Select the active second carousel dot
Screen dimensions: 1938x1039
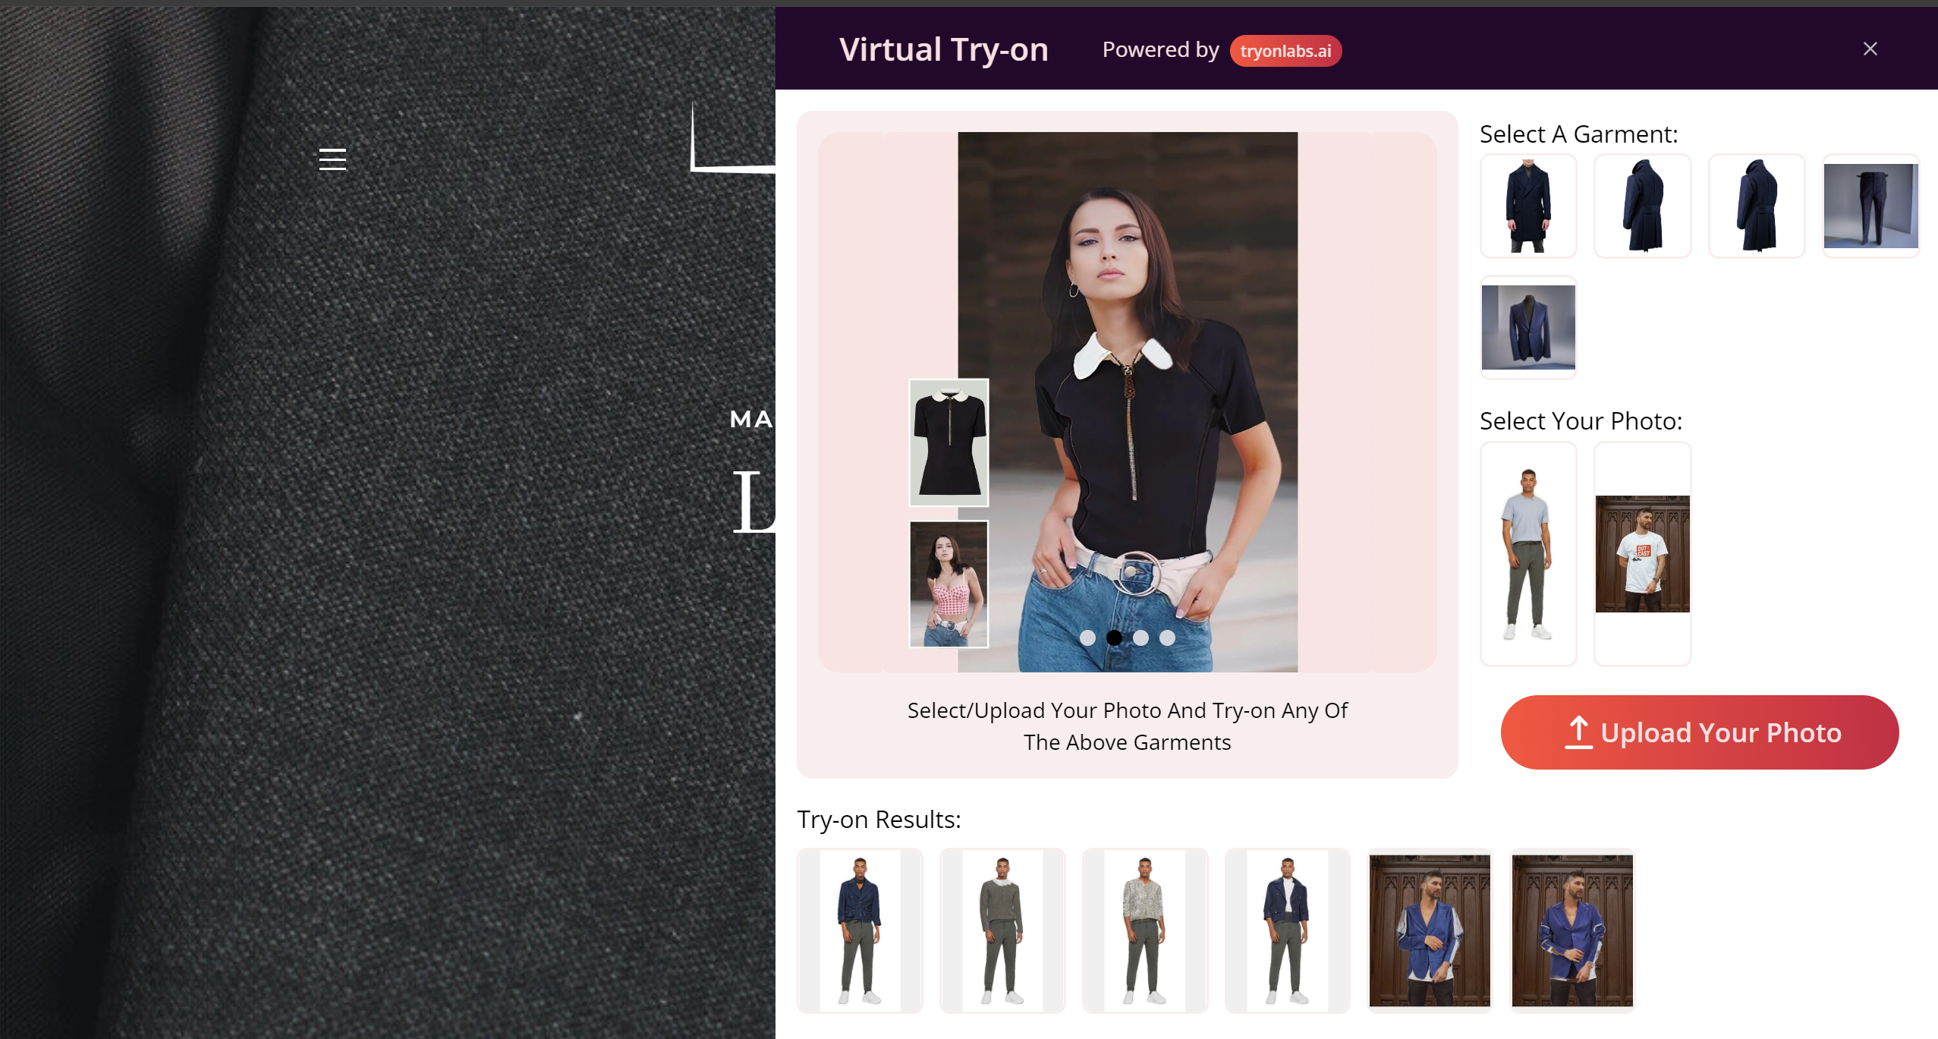pos(1114,638)
